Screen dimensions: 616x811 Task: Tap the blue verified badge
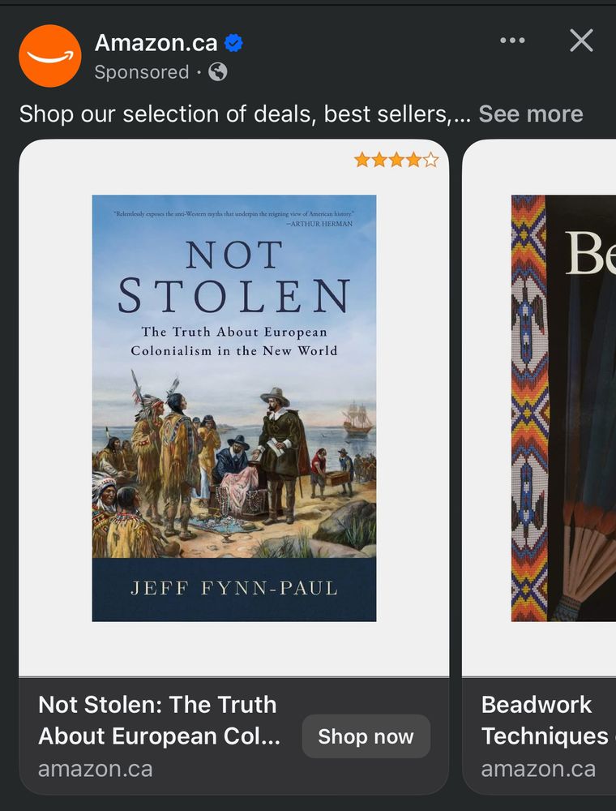click(x=233, y=43)
